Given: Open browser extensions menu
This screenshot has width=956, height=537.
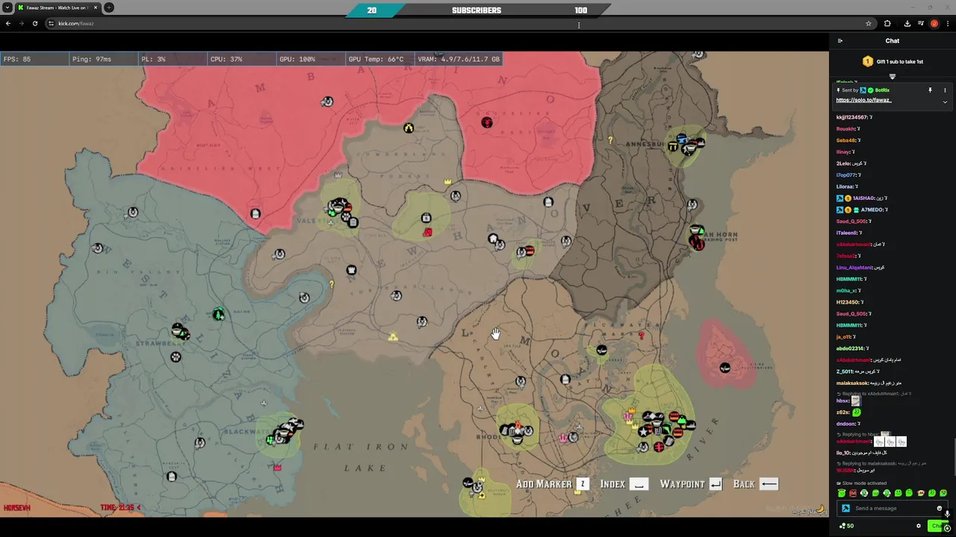Looking at the screenshot, I should click(887, 23).
